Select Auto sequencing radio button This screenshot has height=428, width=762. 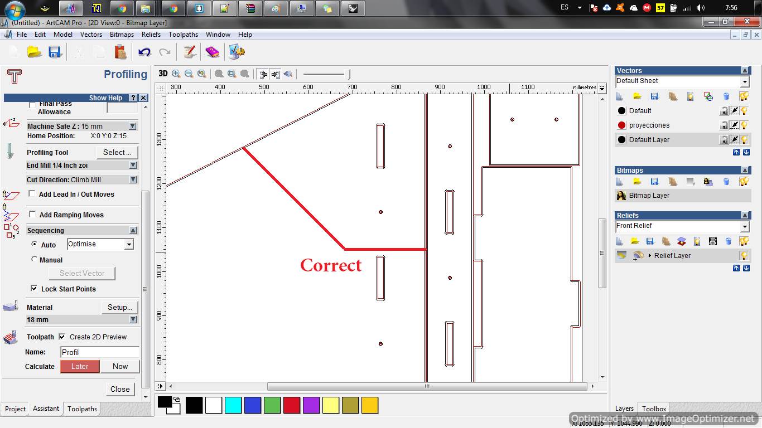(x=34, y=244)
